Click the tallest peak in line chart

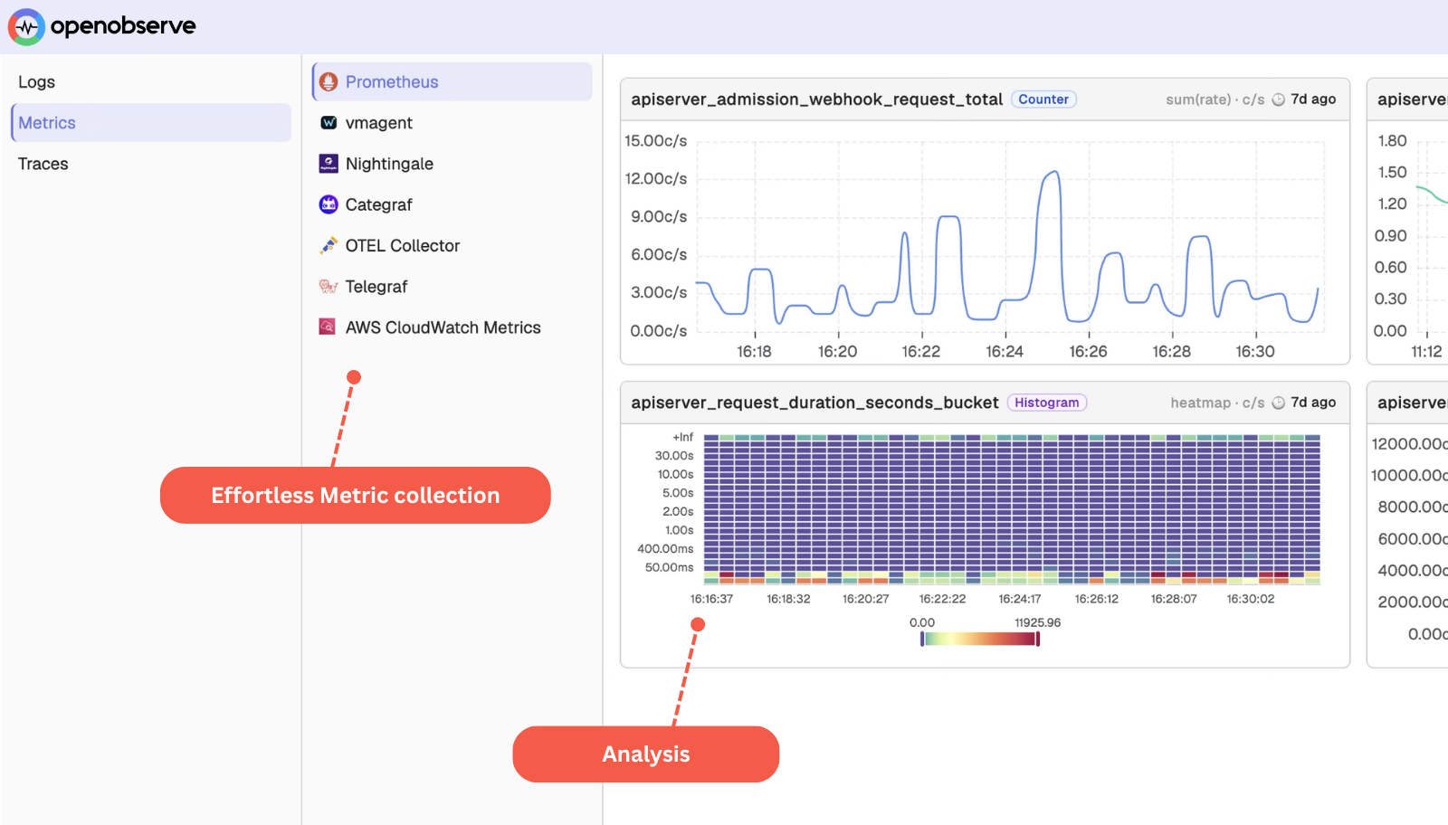[x=1053, y=172]
